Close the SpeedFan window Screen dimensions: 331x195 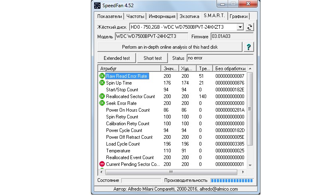point(248,4)
